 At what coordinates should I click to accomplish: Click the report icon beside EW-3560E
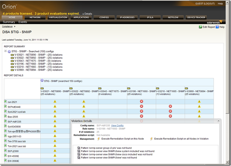pyautogui.click(x=6, y=160)
